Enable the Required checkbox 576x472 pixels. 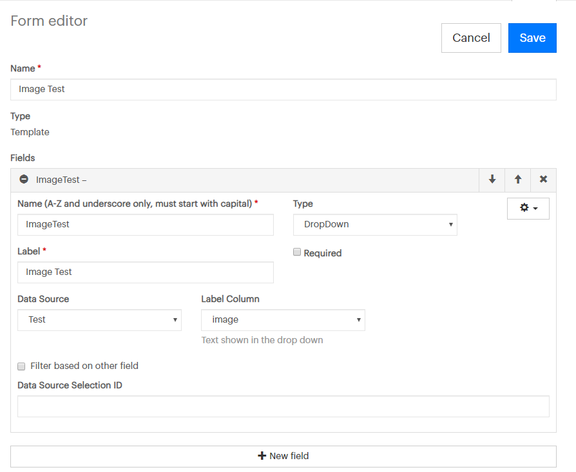297,252
